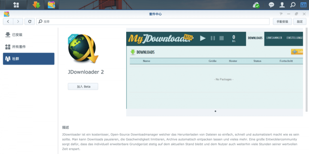Select 已安裝 in the sidebar
The height and width of the screenshot is (154, 309).
[x=29, y=35]
